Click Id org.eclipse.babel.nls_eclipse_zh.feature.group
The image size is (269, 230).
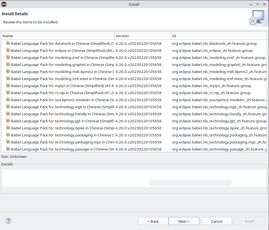(212, 51)
